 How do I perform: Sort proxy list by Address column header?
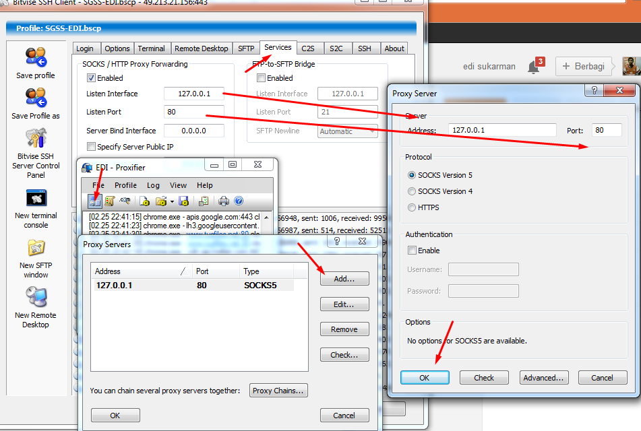point(141,271)
